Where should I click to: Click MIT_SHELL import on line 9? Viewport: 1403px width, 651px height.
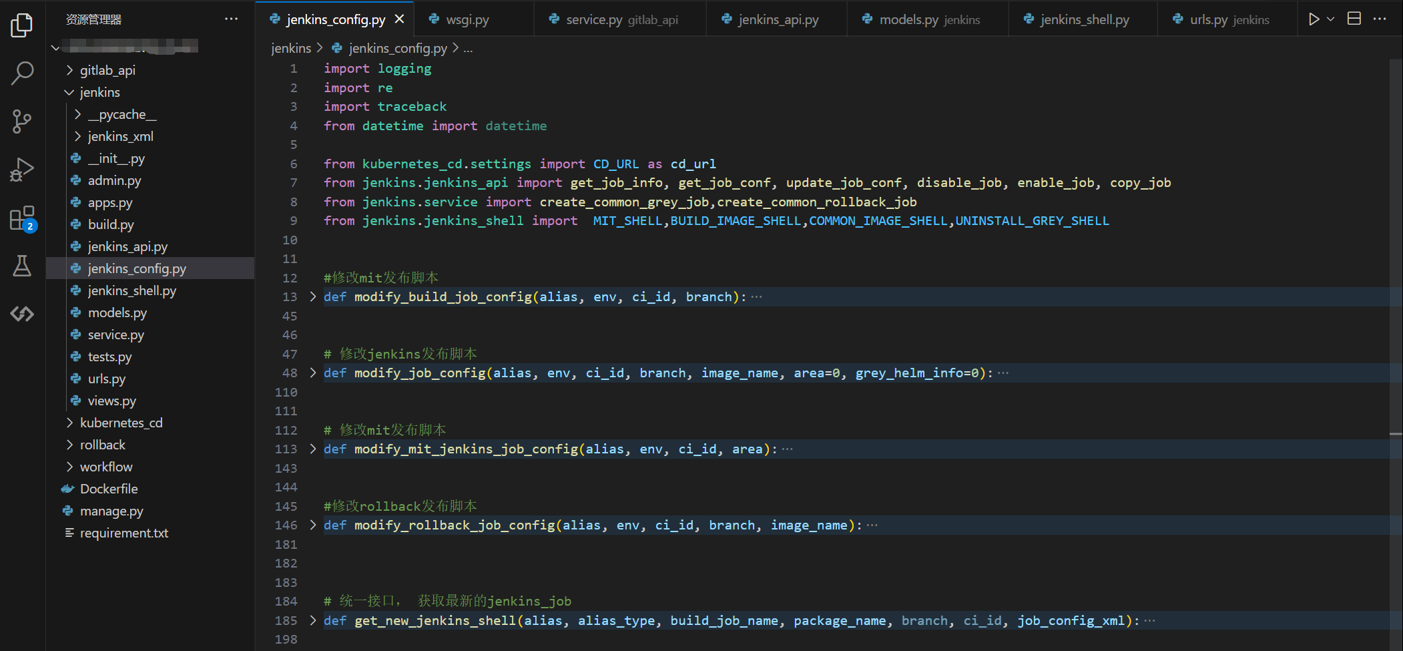(627, 220)
